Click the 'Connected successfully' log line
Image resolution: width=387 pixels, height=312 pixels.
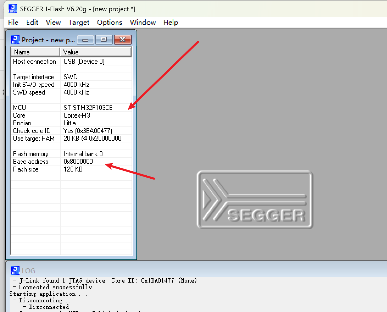(x=53, y=287)
